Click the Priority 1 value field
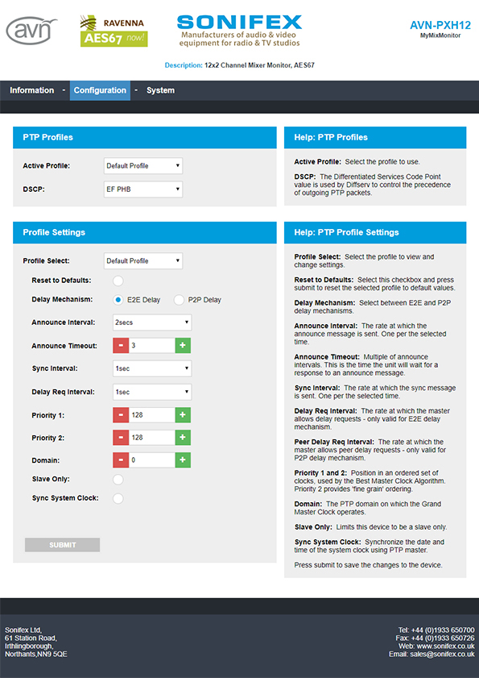The width and height of the screenshot is (479, 678). click(151, 414)
